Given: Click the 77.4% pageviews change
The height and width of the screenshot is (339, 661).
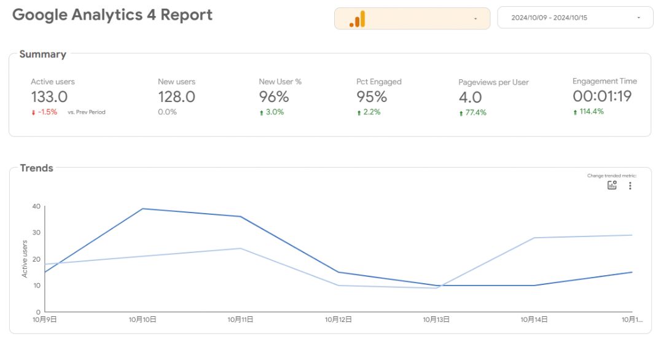Looking at the screenshot, I should click(476, 112).
